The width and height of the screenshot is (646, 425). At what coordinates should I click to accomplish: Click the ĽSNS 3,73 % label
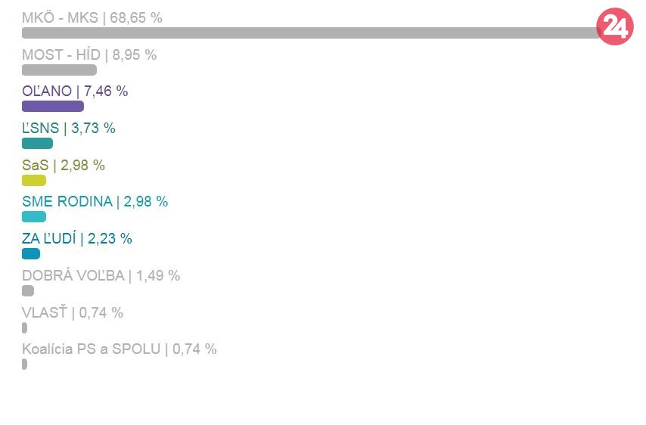(x=69, y=129)
